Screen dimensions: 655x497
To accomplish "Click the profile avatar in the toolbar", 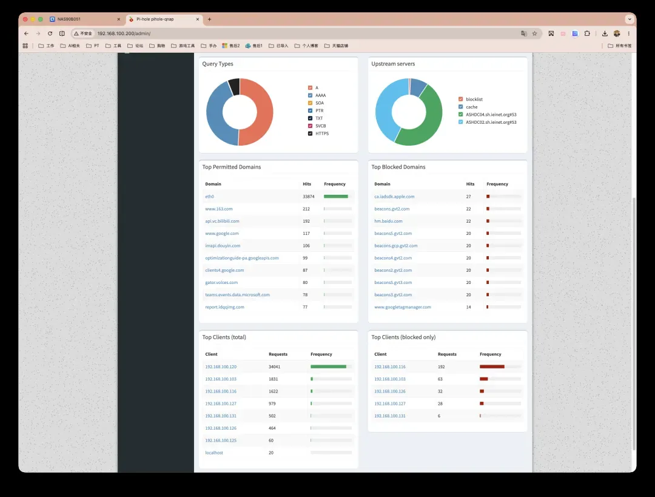I will point(617,33).
